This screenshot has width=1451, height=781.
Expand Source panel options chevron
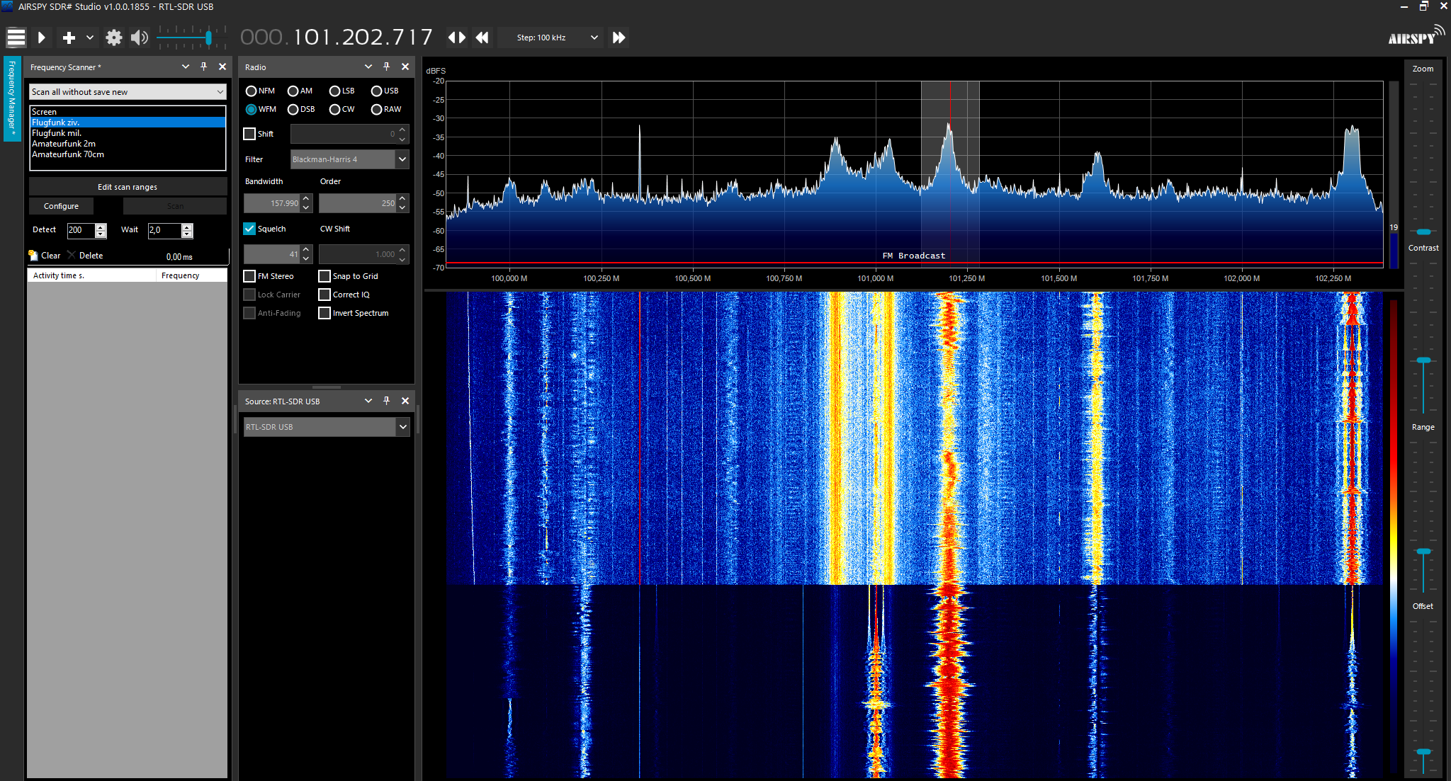(368, 401)
